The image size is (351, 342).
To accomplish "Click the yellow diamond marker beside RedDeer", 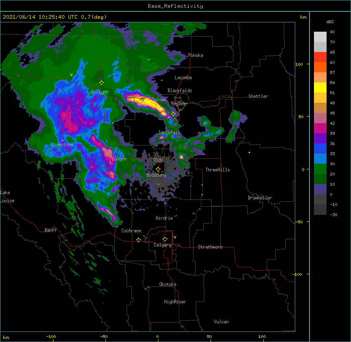I will click(173, 114).
